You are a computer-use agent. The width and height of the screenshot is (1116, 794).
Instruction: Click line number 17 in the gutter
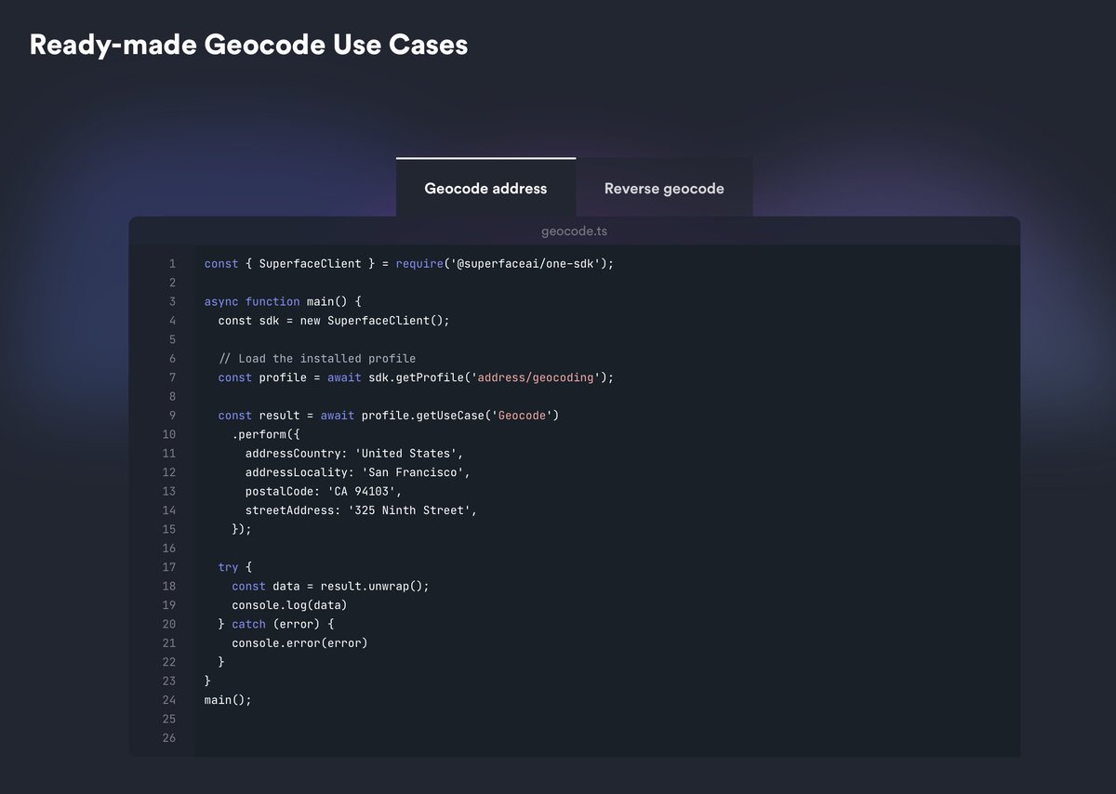pos(169,567)
